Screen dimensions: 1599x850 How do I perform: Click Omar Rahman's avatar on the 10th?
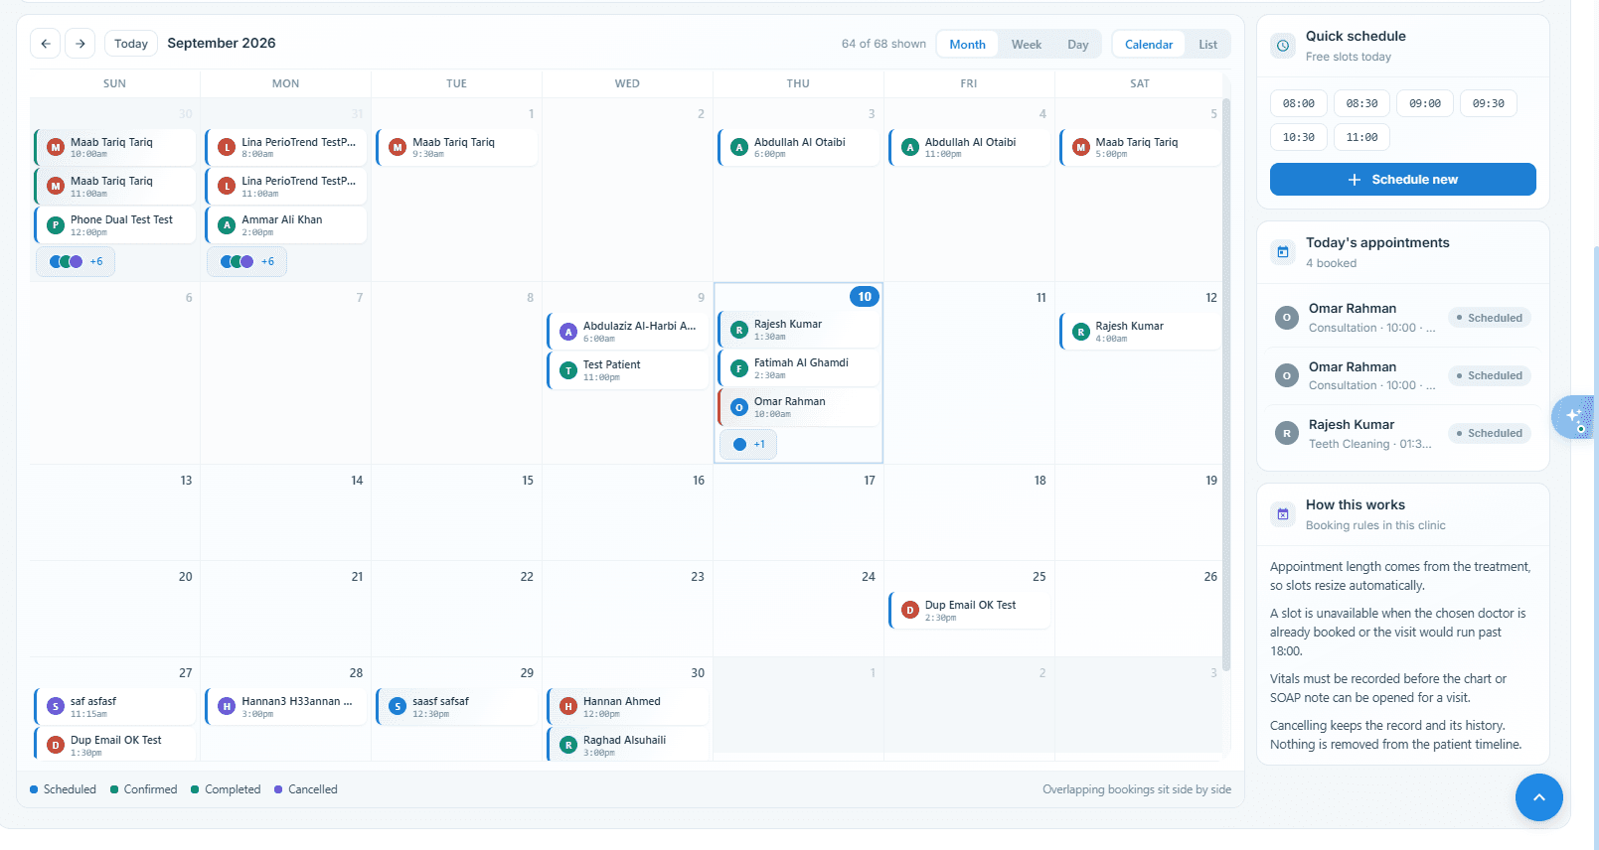(739, 407)
